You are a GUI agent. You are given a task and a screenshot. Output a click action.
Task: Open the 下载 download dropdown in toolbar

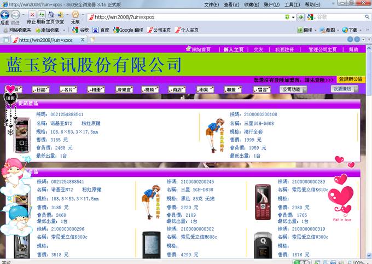[352, 30]
